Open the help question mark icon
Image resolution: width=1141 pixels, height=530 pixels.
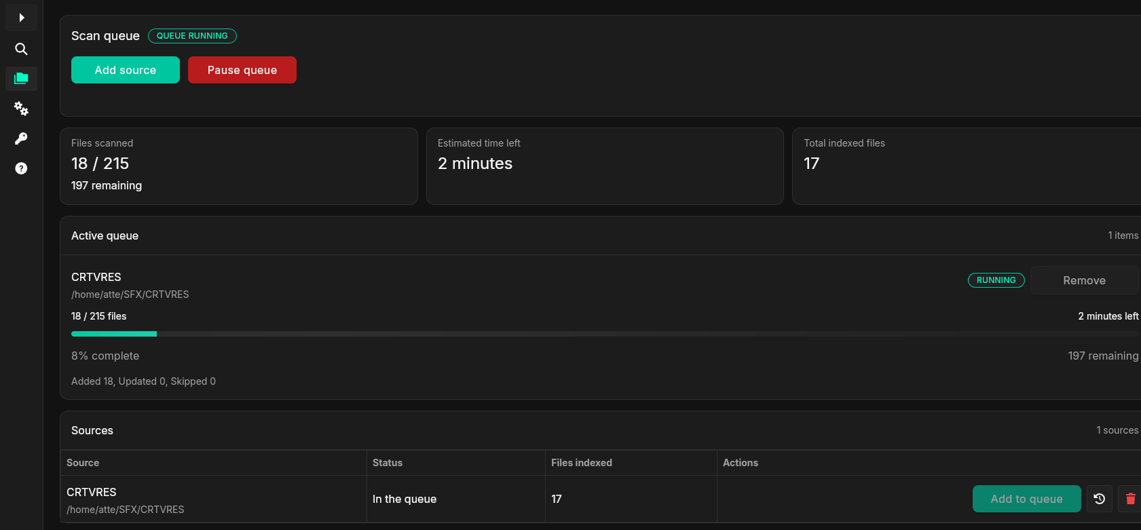(21, 168)
